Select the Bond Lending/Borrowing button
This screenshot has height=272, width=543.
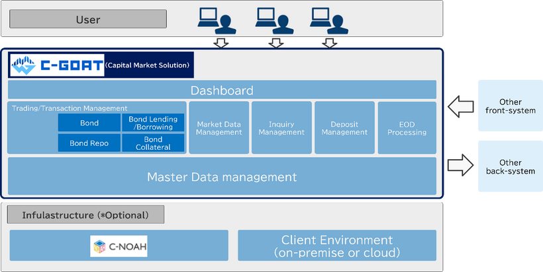click(153, 123)
